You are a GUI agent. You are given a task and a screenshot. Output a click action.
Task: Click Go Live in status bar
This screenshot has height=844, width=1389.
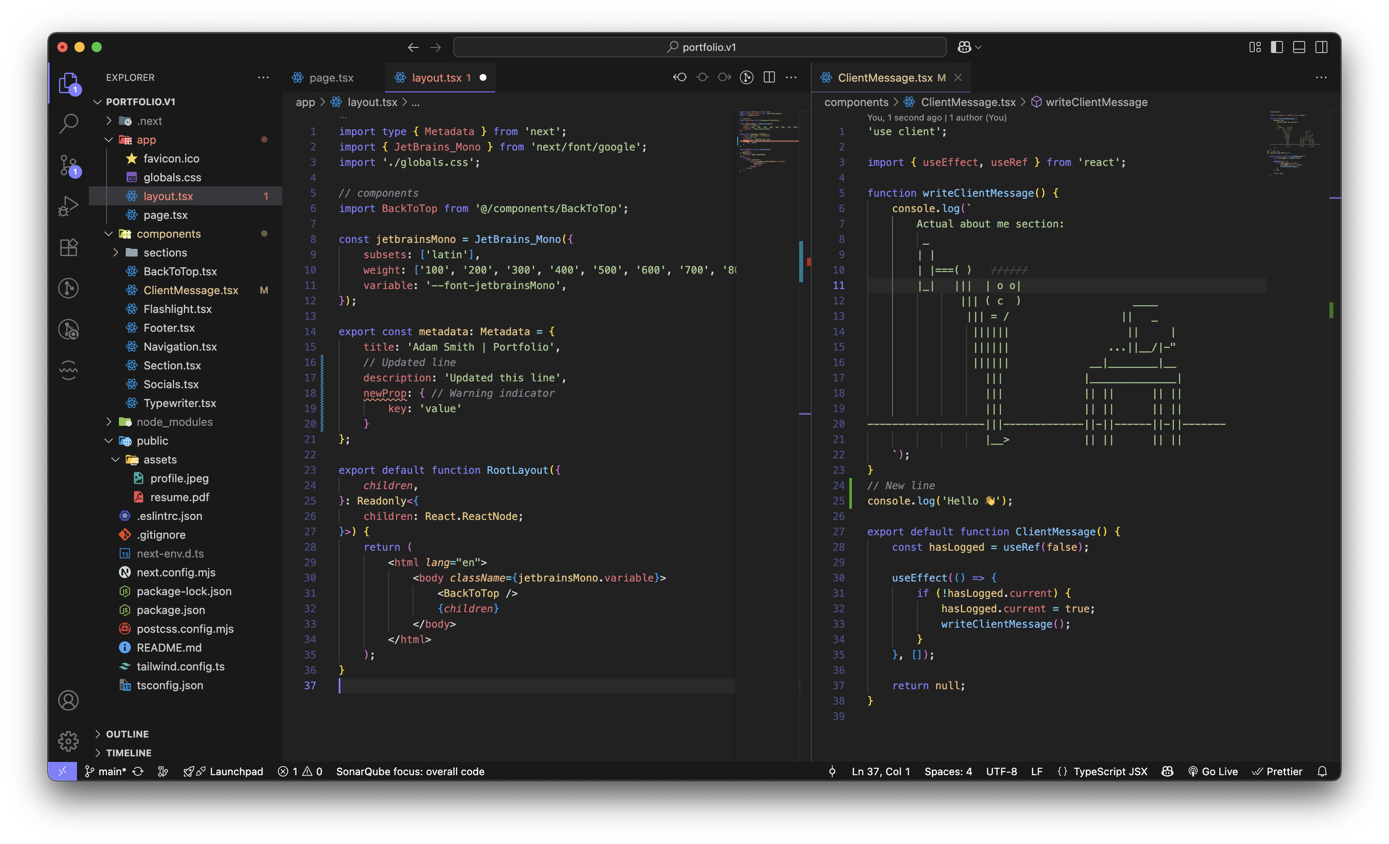1212,771
